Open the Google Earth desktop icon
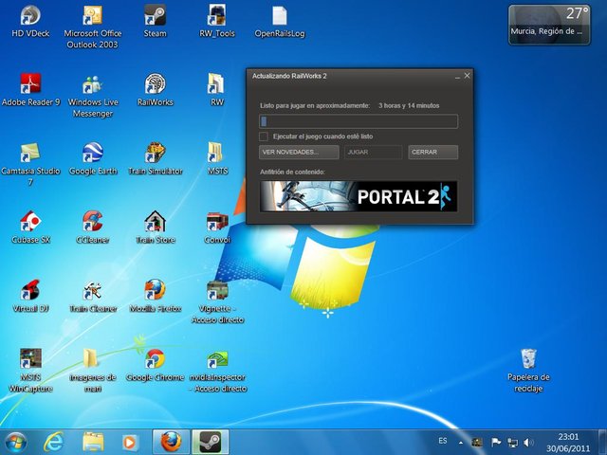Viewport: 607px width, 455px height. click(92, 155)
